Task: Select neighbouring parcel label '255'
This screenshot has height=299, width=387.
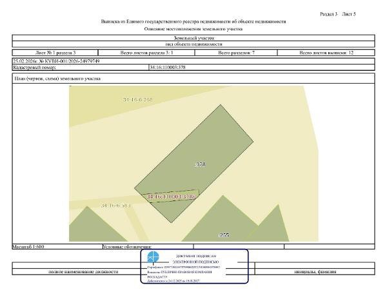Action: tap(224, 235)
